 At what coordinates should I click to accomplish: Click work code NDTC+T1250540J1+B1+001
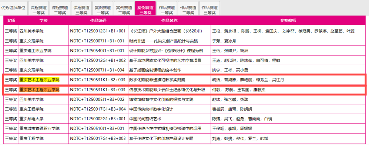point(97,51)
